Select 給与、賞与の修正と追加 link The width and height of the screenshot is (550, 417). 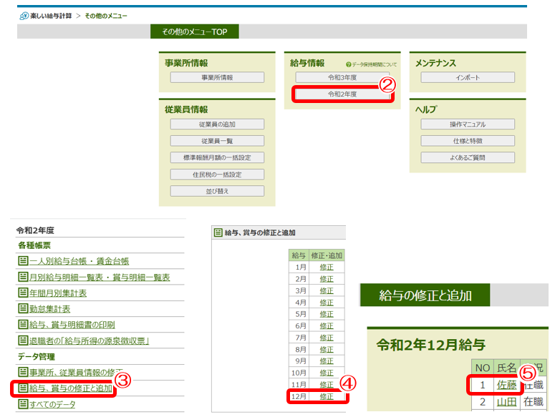(70, 388)
